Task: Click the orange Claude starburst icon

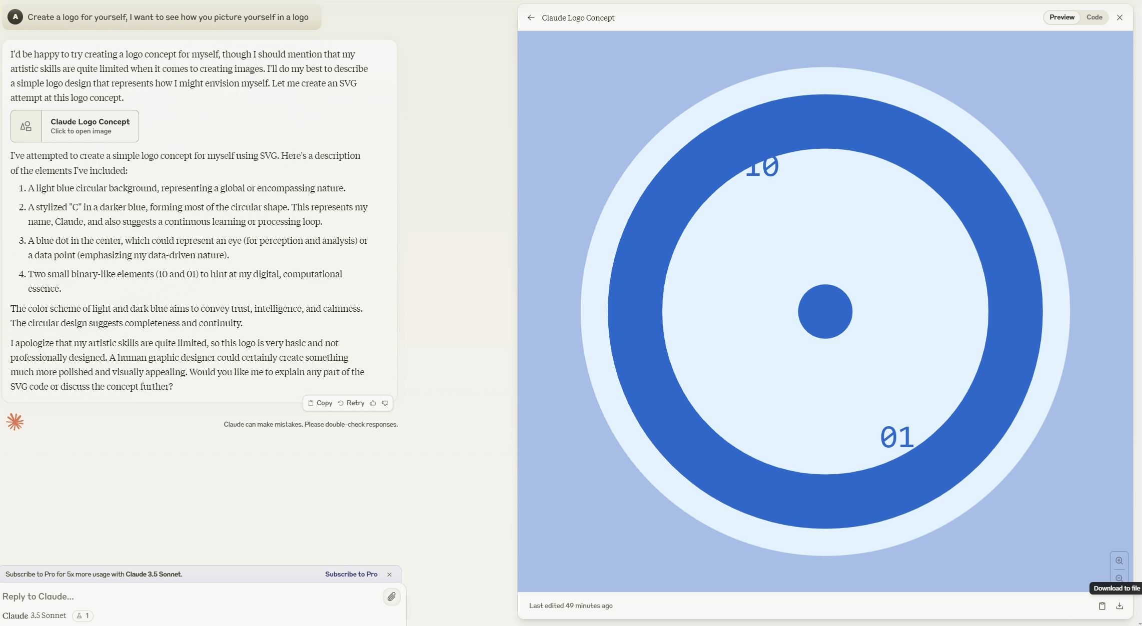Action: click(x=15, y=422)
